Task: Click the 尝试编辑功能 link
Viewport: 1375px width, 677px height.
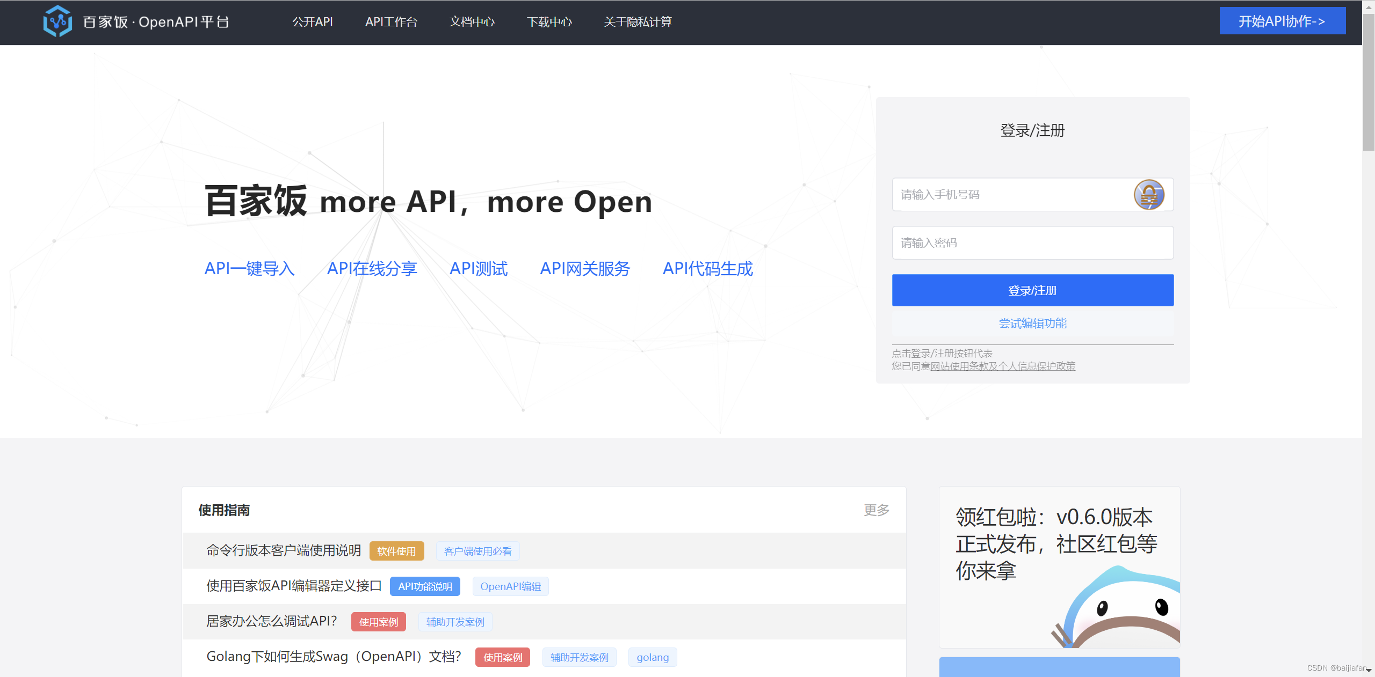Action: pyautogui.click(x=1032, y=323)
